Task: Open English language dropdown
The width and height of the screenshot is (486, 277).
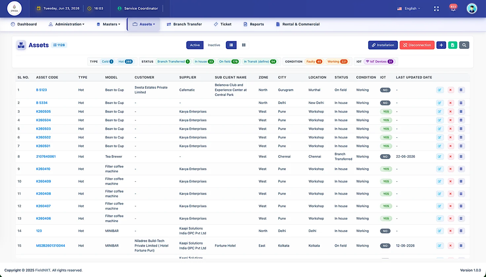Action: pyautogui.click(x=409, y=9)
